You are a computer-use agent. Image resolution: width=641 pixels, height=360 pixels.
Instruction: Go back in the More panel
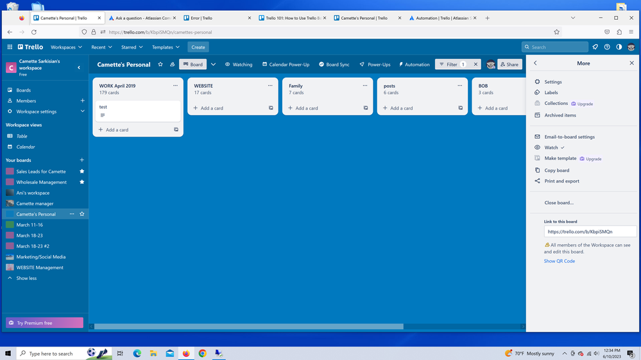tap(536, 63)
